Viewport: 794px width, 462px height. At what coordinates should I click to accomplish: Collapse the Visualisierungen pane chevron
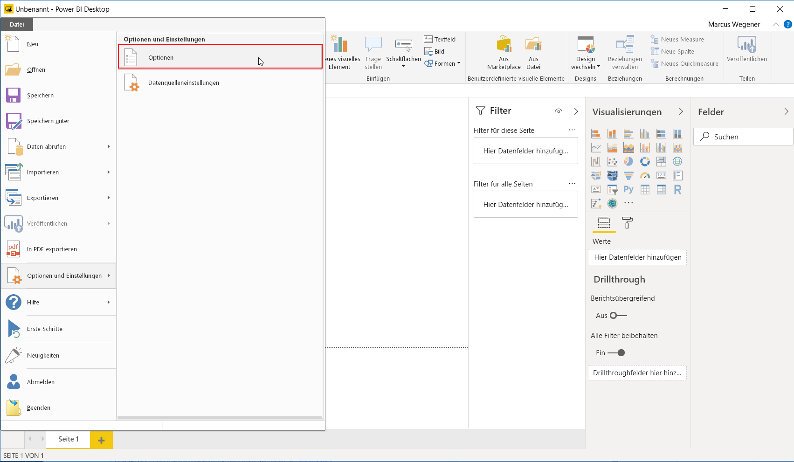[681, 111]
